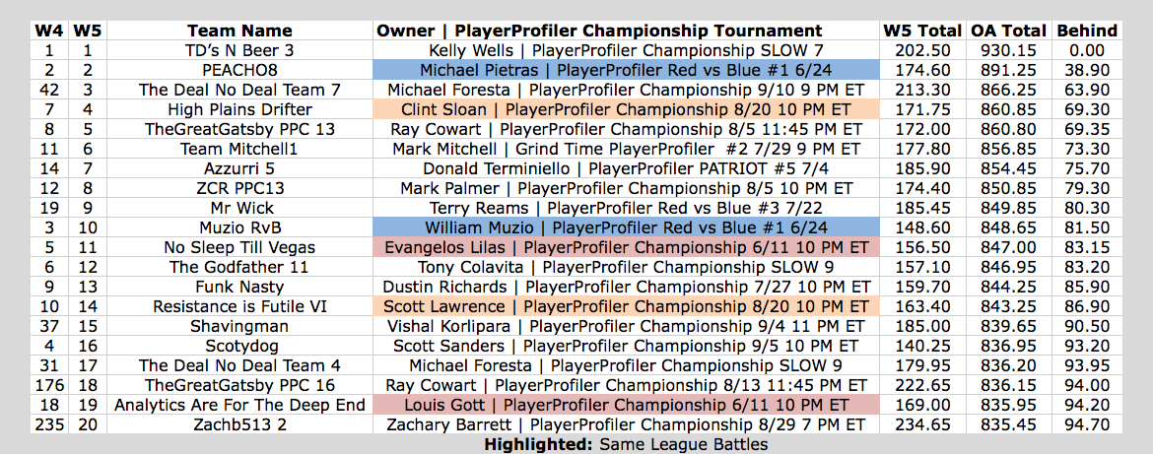Click the team name TD's N Beer 3

(239, 50)
